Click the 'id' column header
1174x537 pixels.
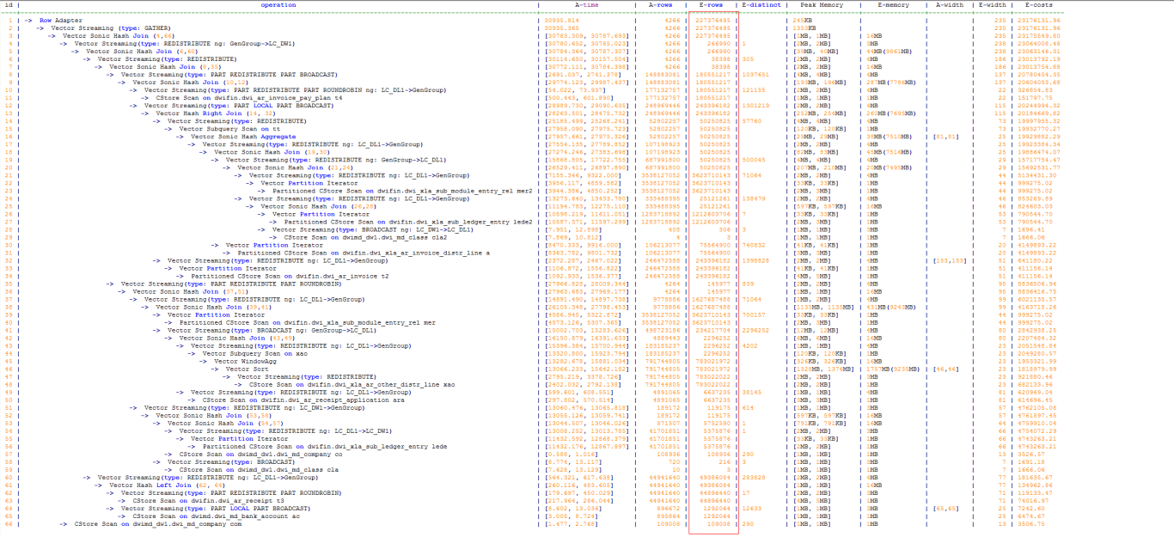8,5
